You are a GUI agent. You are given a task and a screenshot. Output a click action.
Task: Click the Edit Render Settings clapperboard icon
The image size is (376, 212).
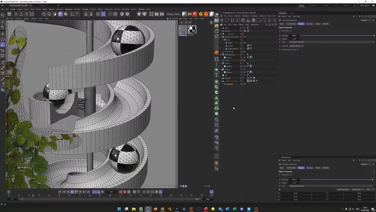click(x=162, y=14)
